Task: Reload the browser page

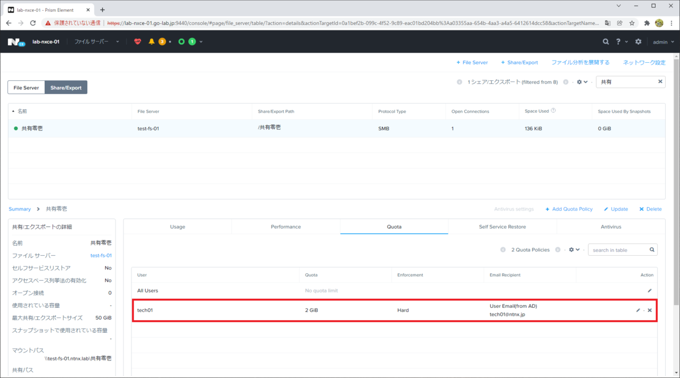Action: pos(33,23)
